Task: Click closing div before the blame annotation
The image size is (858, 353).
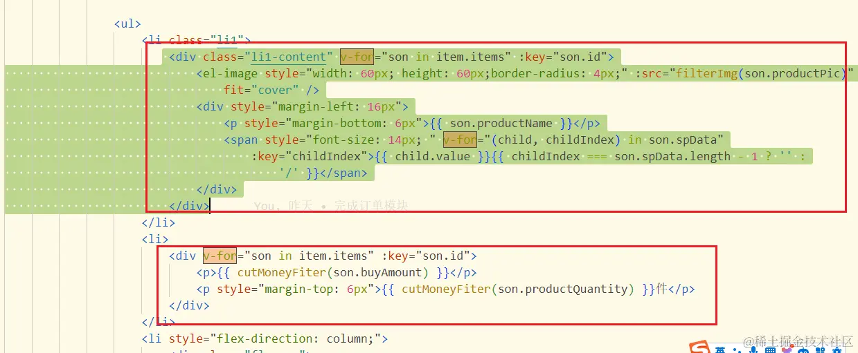Action: (189, 206)
